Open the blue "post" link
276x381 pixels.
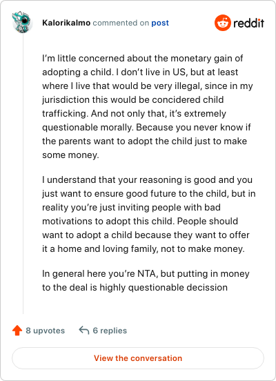click(160, 23)
